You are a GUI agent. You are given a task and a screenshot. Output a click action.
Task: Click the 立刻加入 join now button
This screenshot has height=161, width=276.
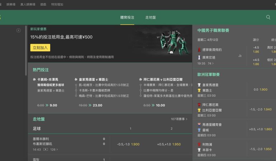click(x=40, y=48)
